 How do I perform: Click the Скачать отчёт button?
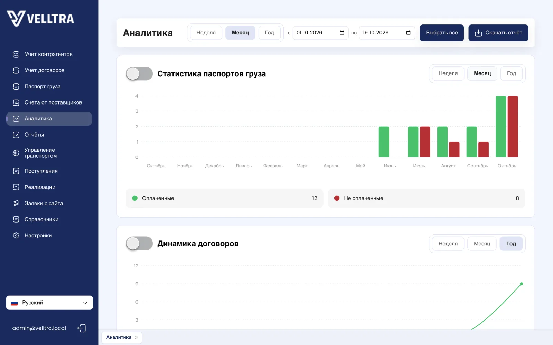point(498,33)
